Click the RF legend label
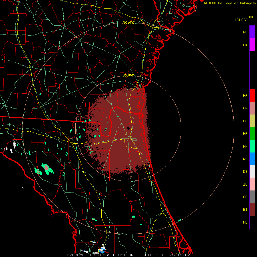Screen dimensions: 257x257 245,32
